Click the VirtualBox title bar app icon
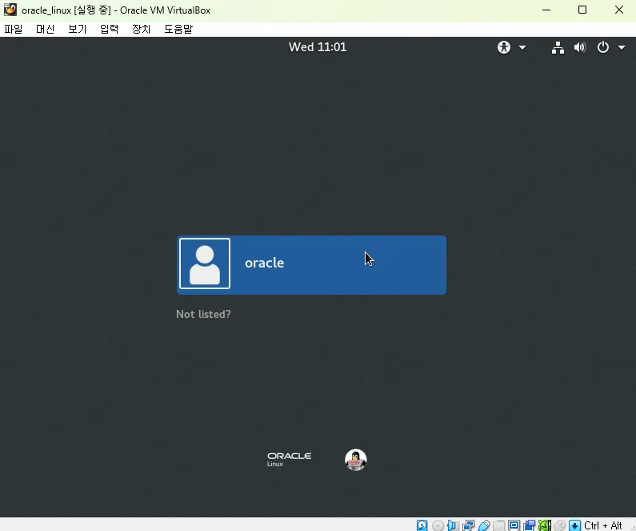Screen dimensions: 636x531 point(10,10)
